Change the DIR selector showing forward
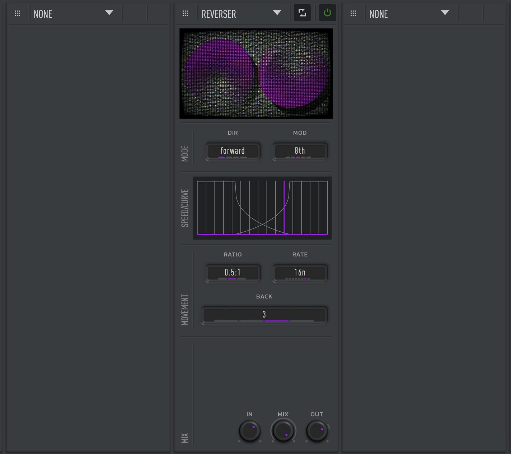This screenshot has width=511, height=454. point(233,151)
